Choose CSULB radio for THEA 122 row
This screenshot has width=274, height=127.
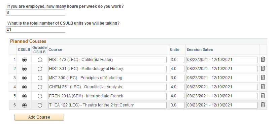25,105
